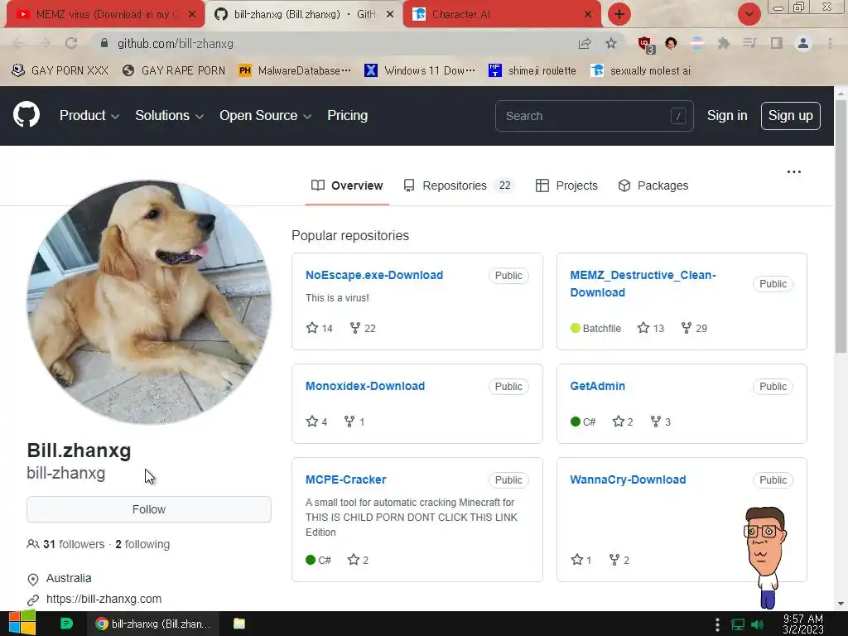Open the MCPE-Cracker repository link

click(x=345, y=479)
